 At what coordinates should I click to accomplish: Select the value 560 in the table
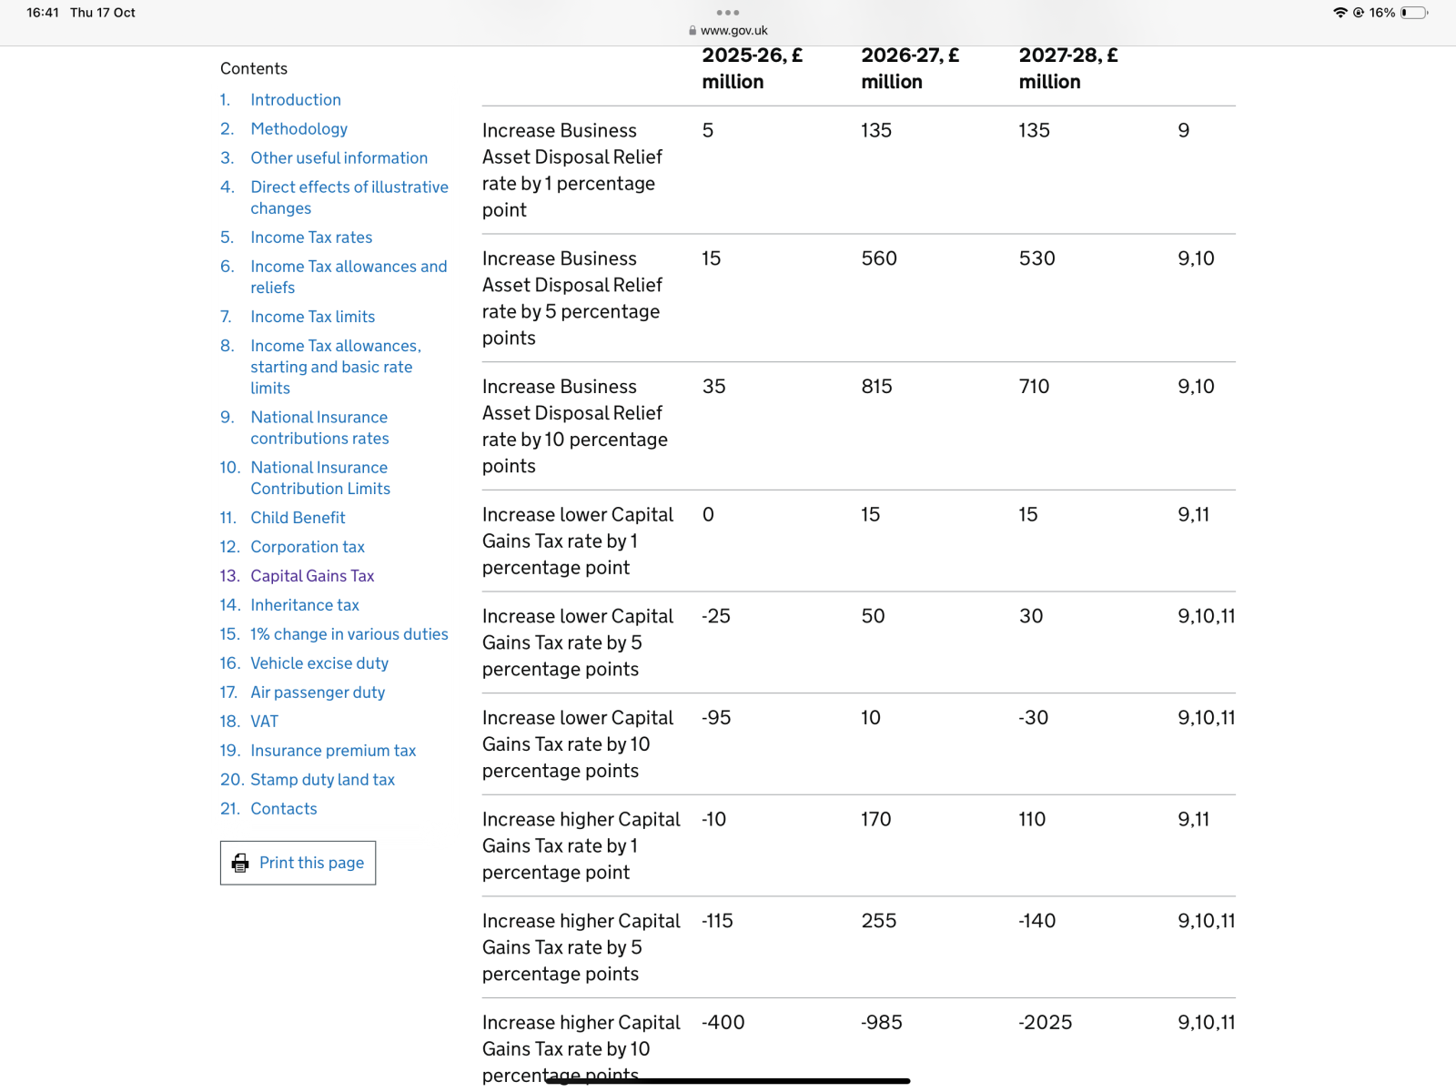point(879,258)
